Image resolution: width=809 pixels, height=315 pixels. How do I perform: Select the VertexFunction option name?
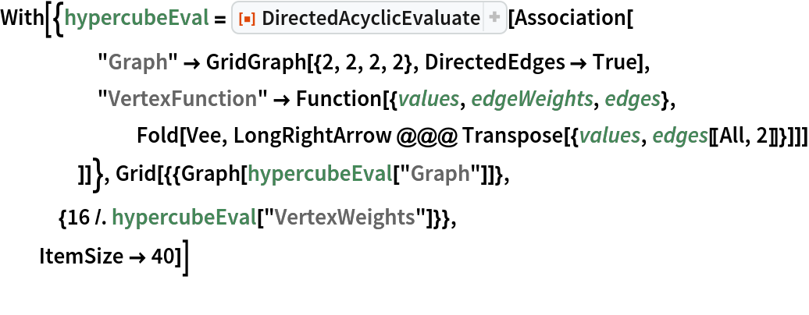(182, 99)
